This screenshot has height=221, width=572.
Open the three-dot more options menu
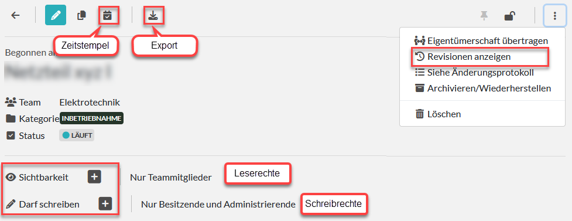point(554,16)
